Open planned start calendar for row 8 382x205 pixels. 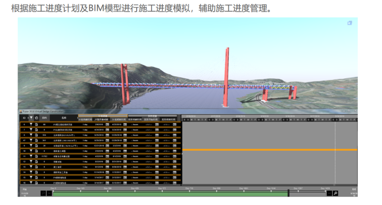pos(107,136)
